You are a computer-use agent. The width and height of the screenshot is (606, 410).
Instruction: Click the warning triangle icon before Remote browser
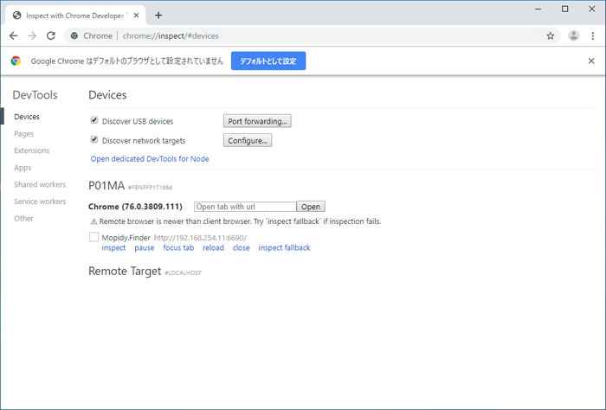93,221
